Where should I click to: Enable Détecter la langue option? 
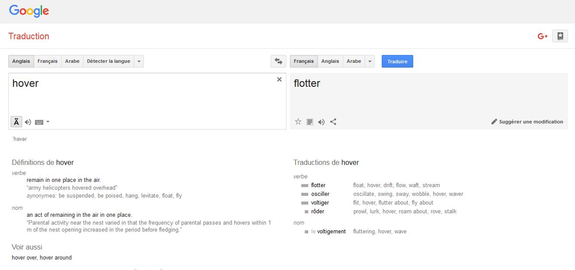pyautogui.click(x=108, y=62)
